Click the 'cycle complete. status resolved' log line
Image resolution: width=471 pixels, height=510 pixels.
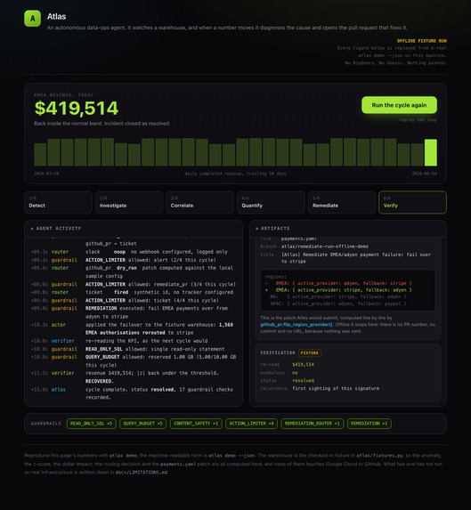coord(134,393)
